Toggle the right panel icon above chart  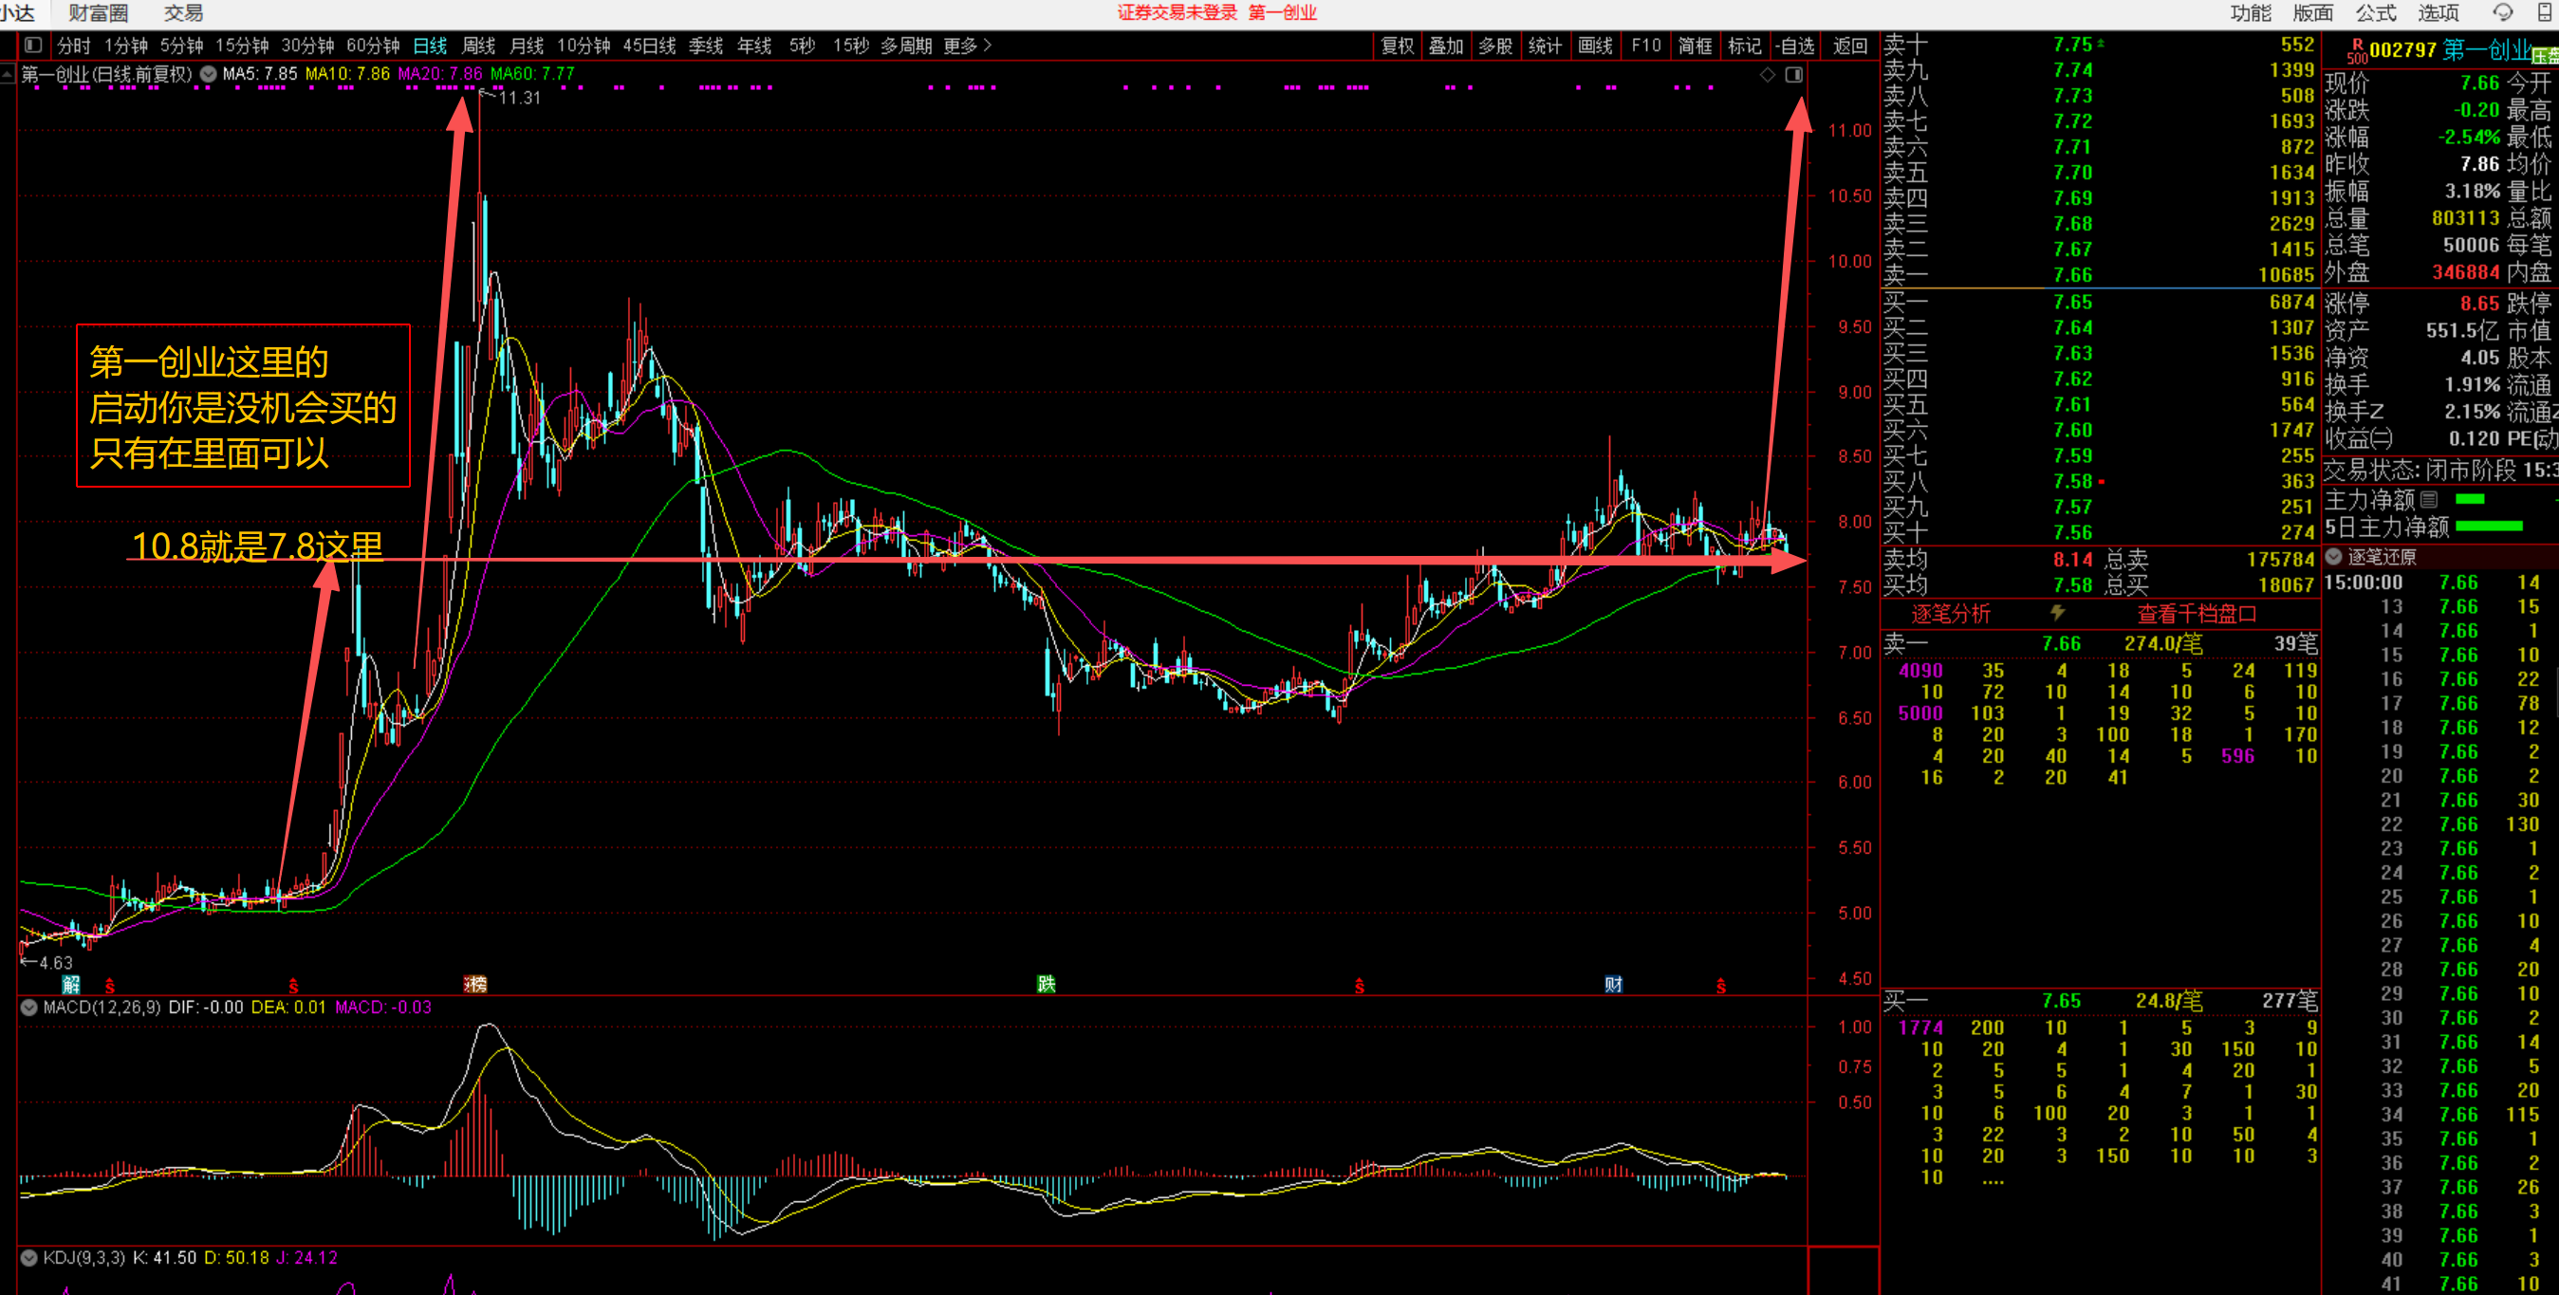click(x=1793, y=75)
